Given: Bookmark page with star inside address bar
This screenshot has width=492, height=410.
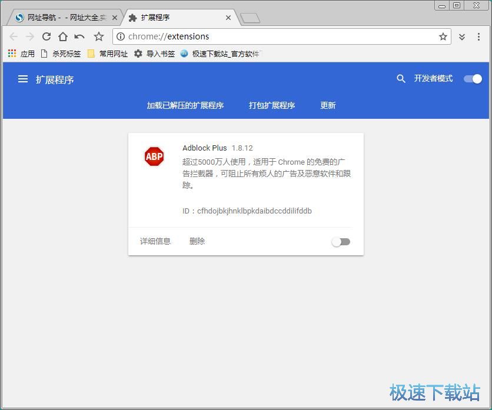Looking at the screenshot, I should pyautogui.click(x=443, y=36).
